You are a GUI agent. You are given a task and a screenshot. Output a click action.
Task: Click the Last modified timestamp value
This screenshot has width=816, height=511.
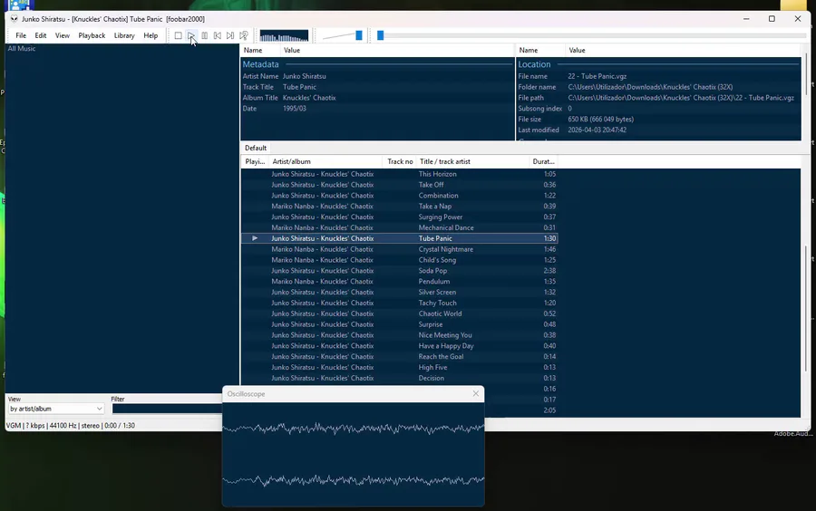597,130
